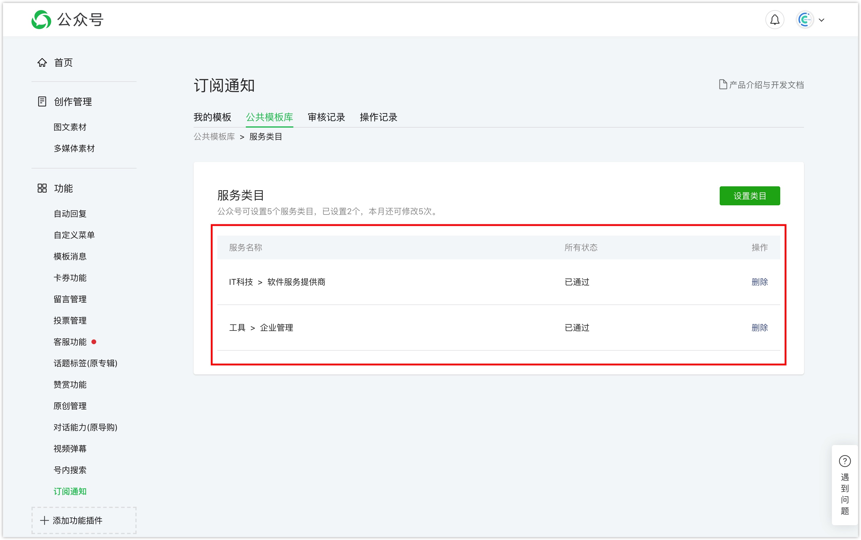Open 留言管理 in sidebar
Image resolution: width=861 pixels, height=540 pixels.
point(70,299)
